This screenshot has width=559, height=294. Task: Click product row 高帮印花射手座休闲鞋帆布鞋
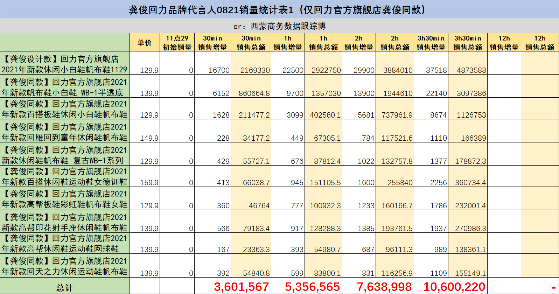pos(65,222)
